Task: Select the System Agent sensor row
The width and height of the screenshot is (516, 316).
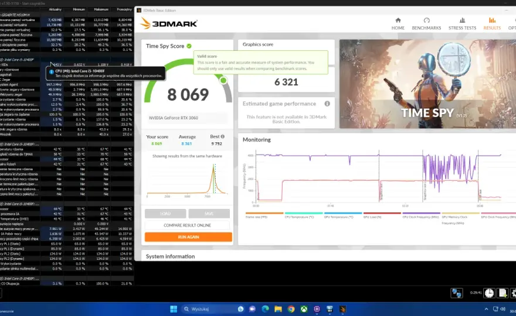Action: tap(67, 84)
